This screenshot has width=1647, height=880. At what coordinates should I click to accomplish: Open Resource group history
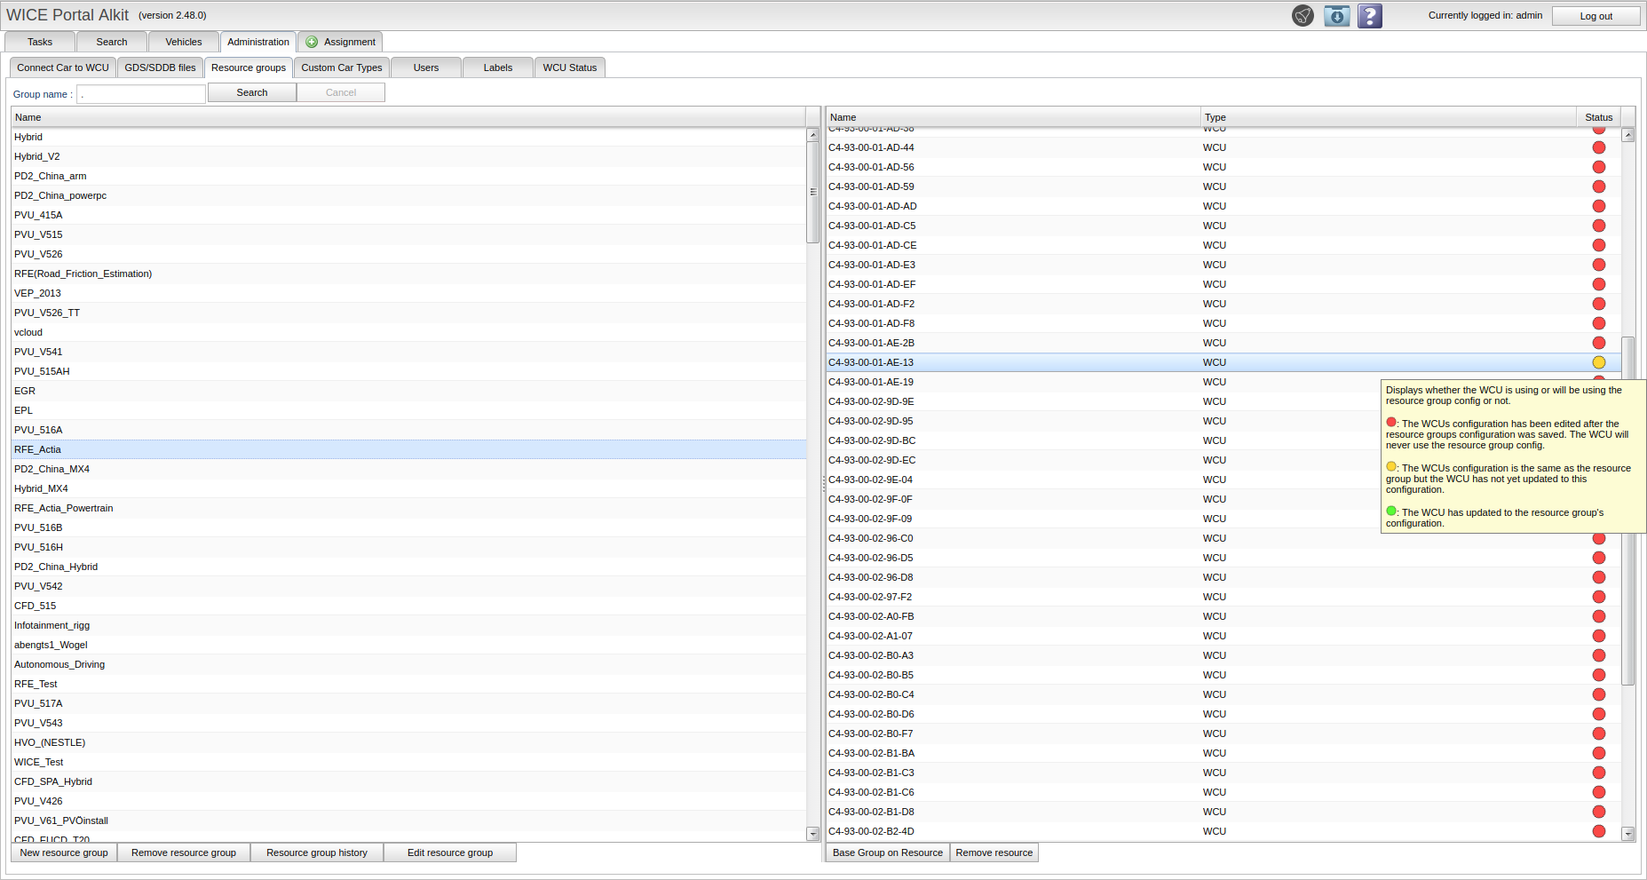(316, 852)
